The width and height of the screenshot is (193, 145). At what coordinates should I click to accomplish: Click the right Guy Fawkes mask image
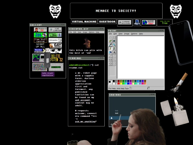click(x=176, y=11)
